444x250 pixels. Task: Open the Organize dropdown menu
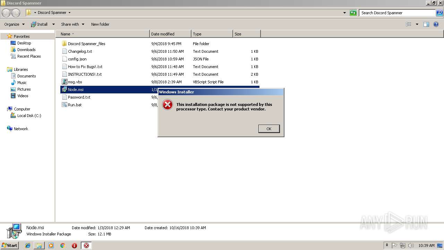pos(14,24)
